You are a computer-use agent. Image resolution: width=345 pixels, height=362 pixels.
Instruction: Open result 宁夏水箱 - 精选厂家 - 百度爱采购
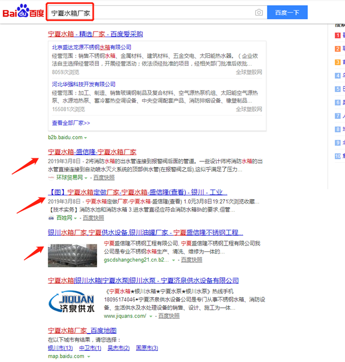pyautogui.click(x=95, y=34)
